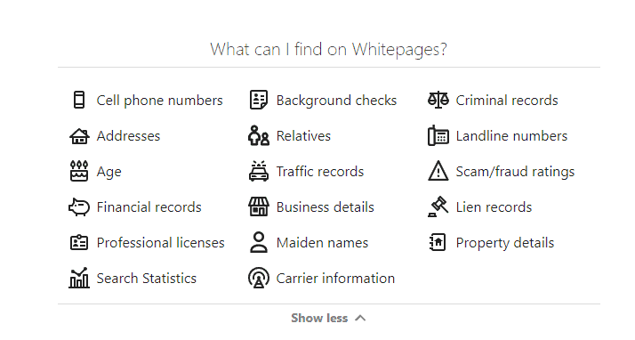Open the Relatives link
Screen dimensions: 635x340
click(303, 136)
